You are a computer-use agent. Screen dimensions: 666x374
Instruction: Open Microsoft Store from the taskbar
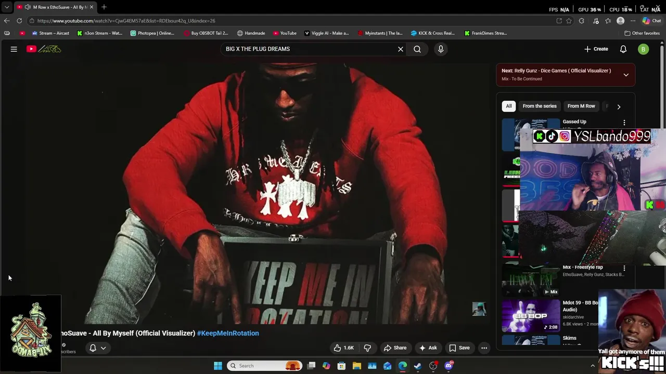tap(342, 366)
